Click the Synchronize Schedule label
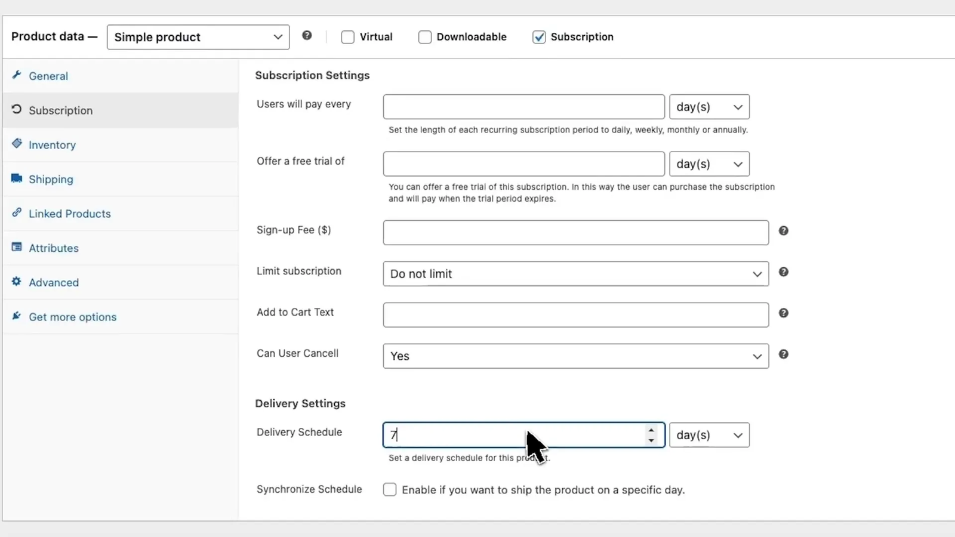This screenshot has width=955, height=537. click(x=309, y=489)
